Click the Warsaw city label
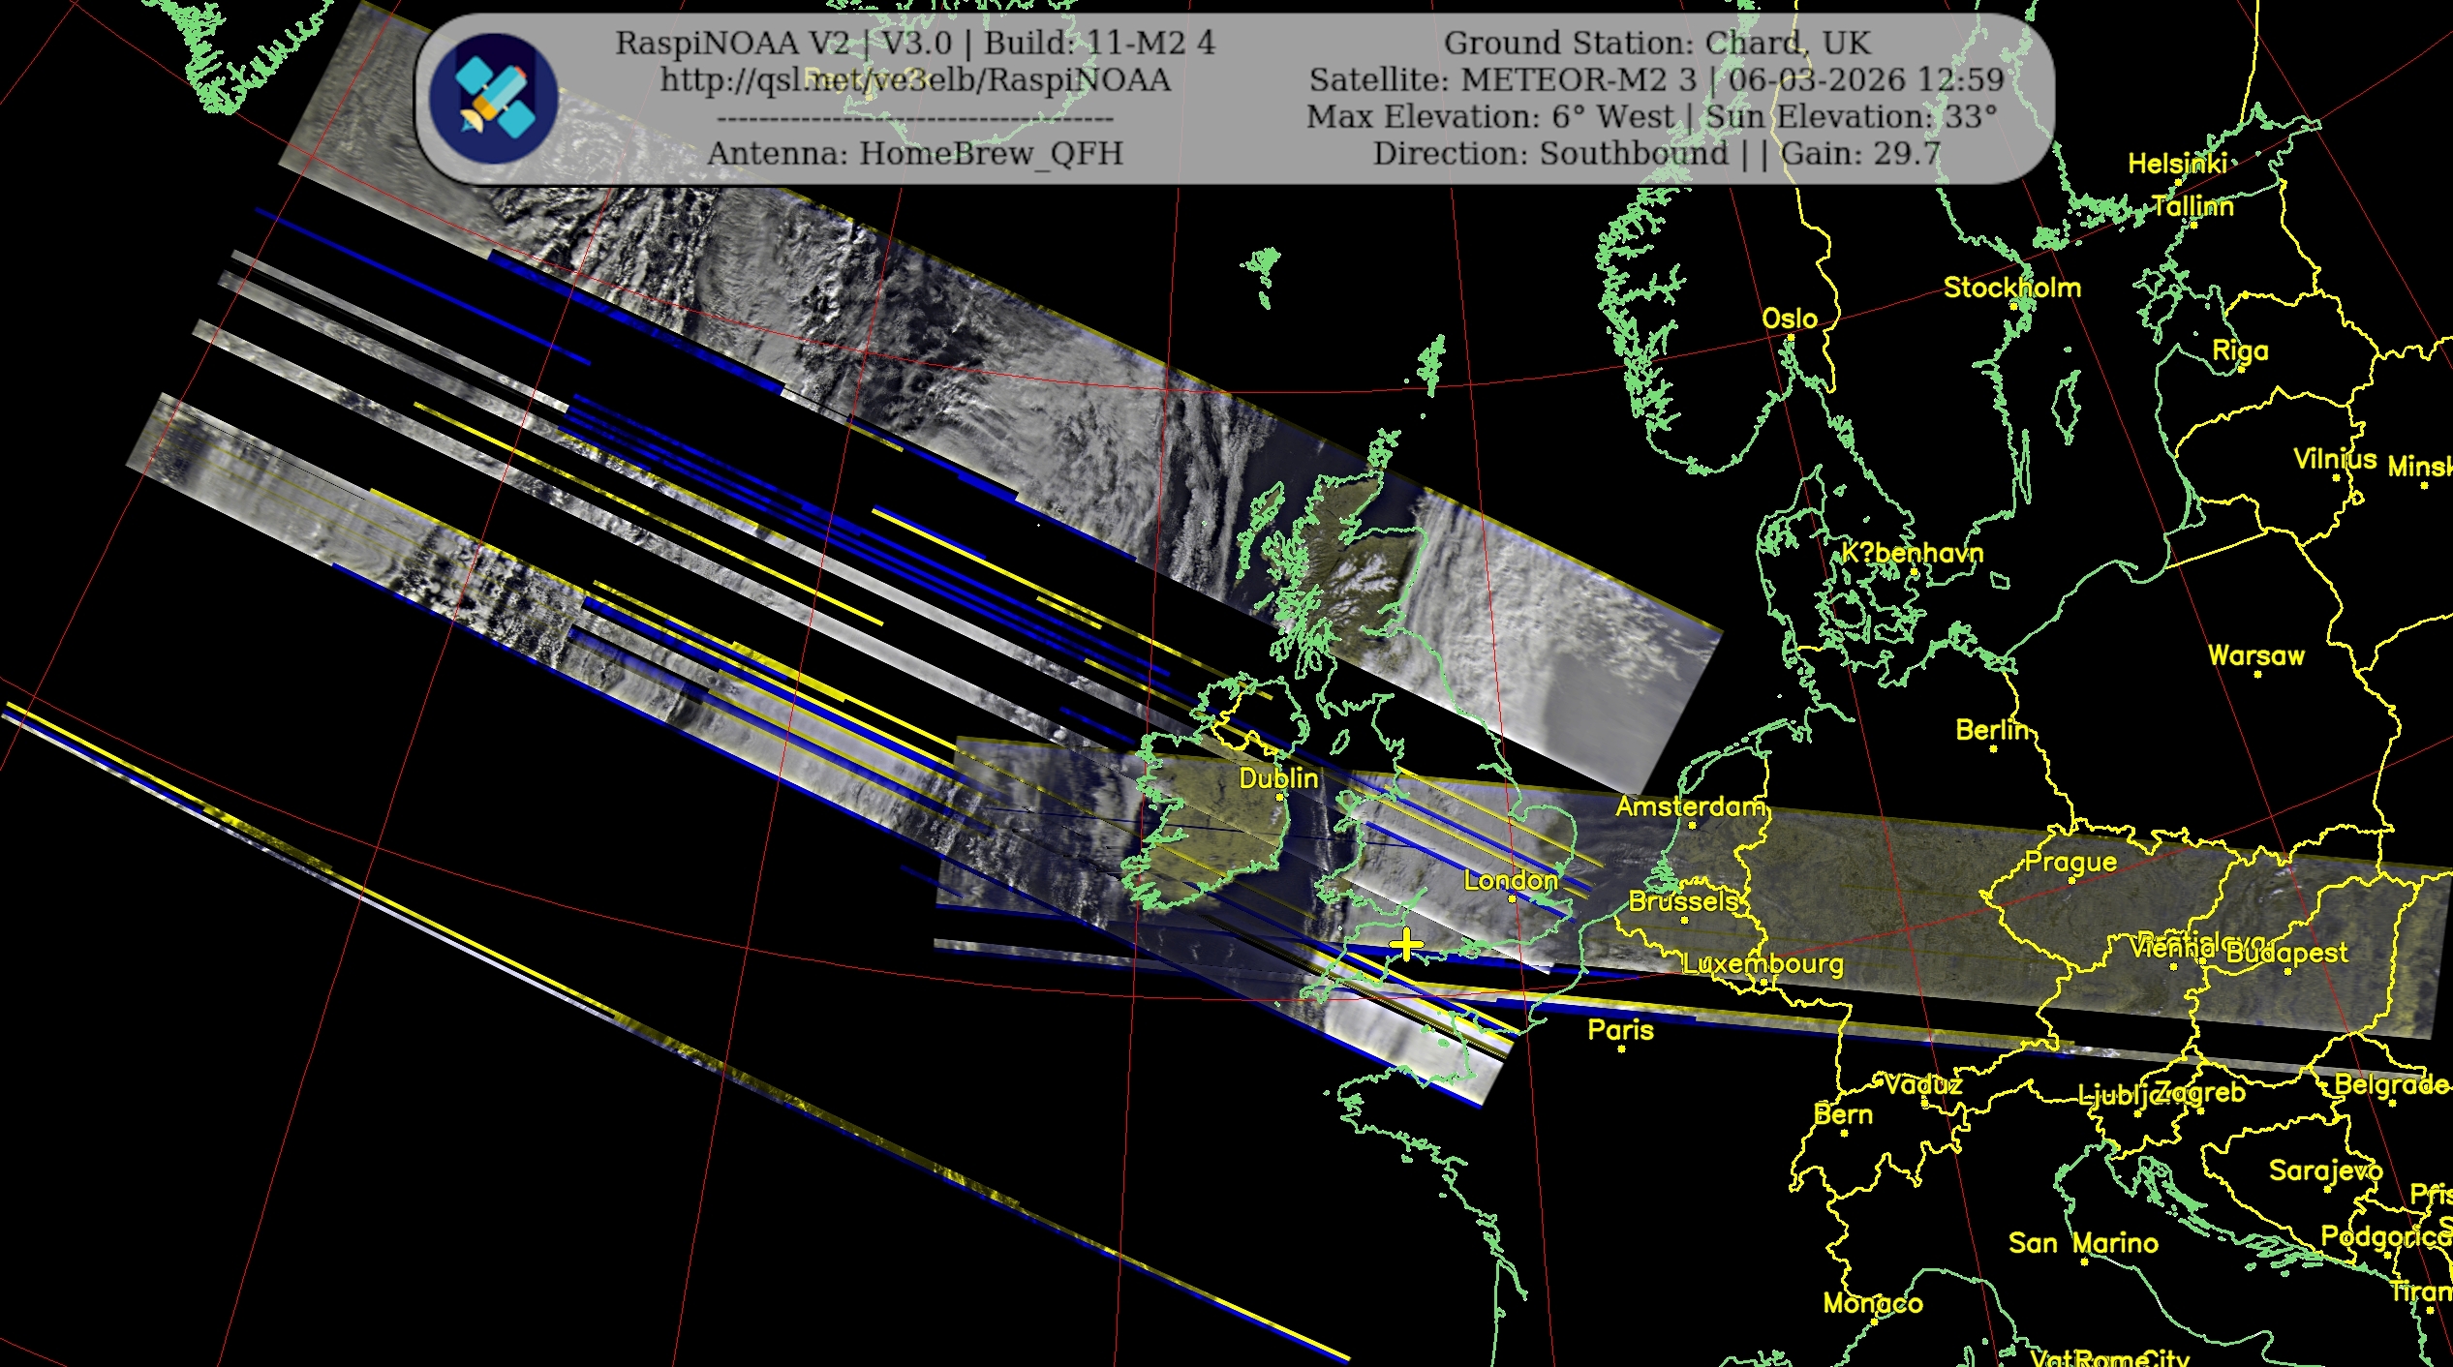Screen dimensions: 2453x1367 tap(2255, 655)
